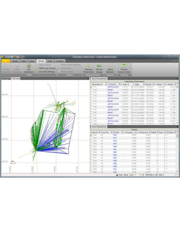Click point 1016 link in row V223
Image resolution: width=180 pixels, height=232 pixels.
coord(115,135)
